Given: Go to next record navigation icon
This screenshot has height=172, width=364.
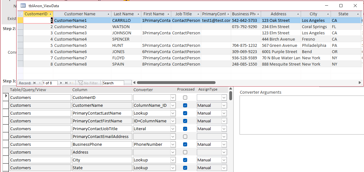Looking at the screenshot, I should click(x=61, y=83).
